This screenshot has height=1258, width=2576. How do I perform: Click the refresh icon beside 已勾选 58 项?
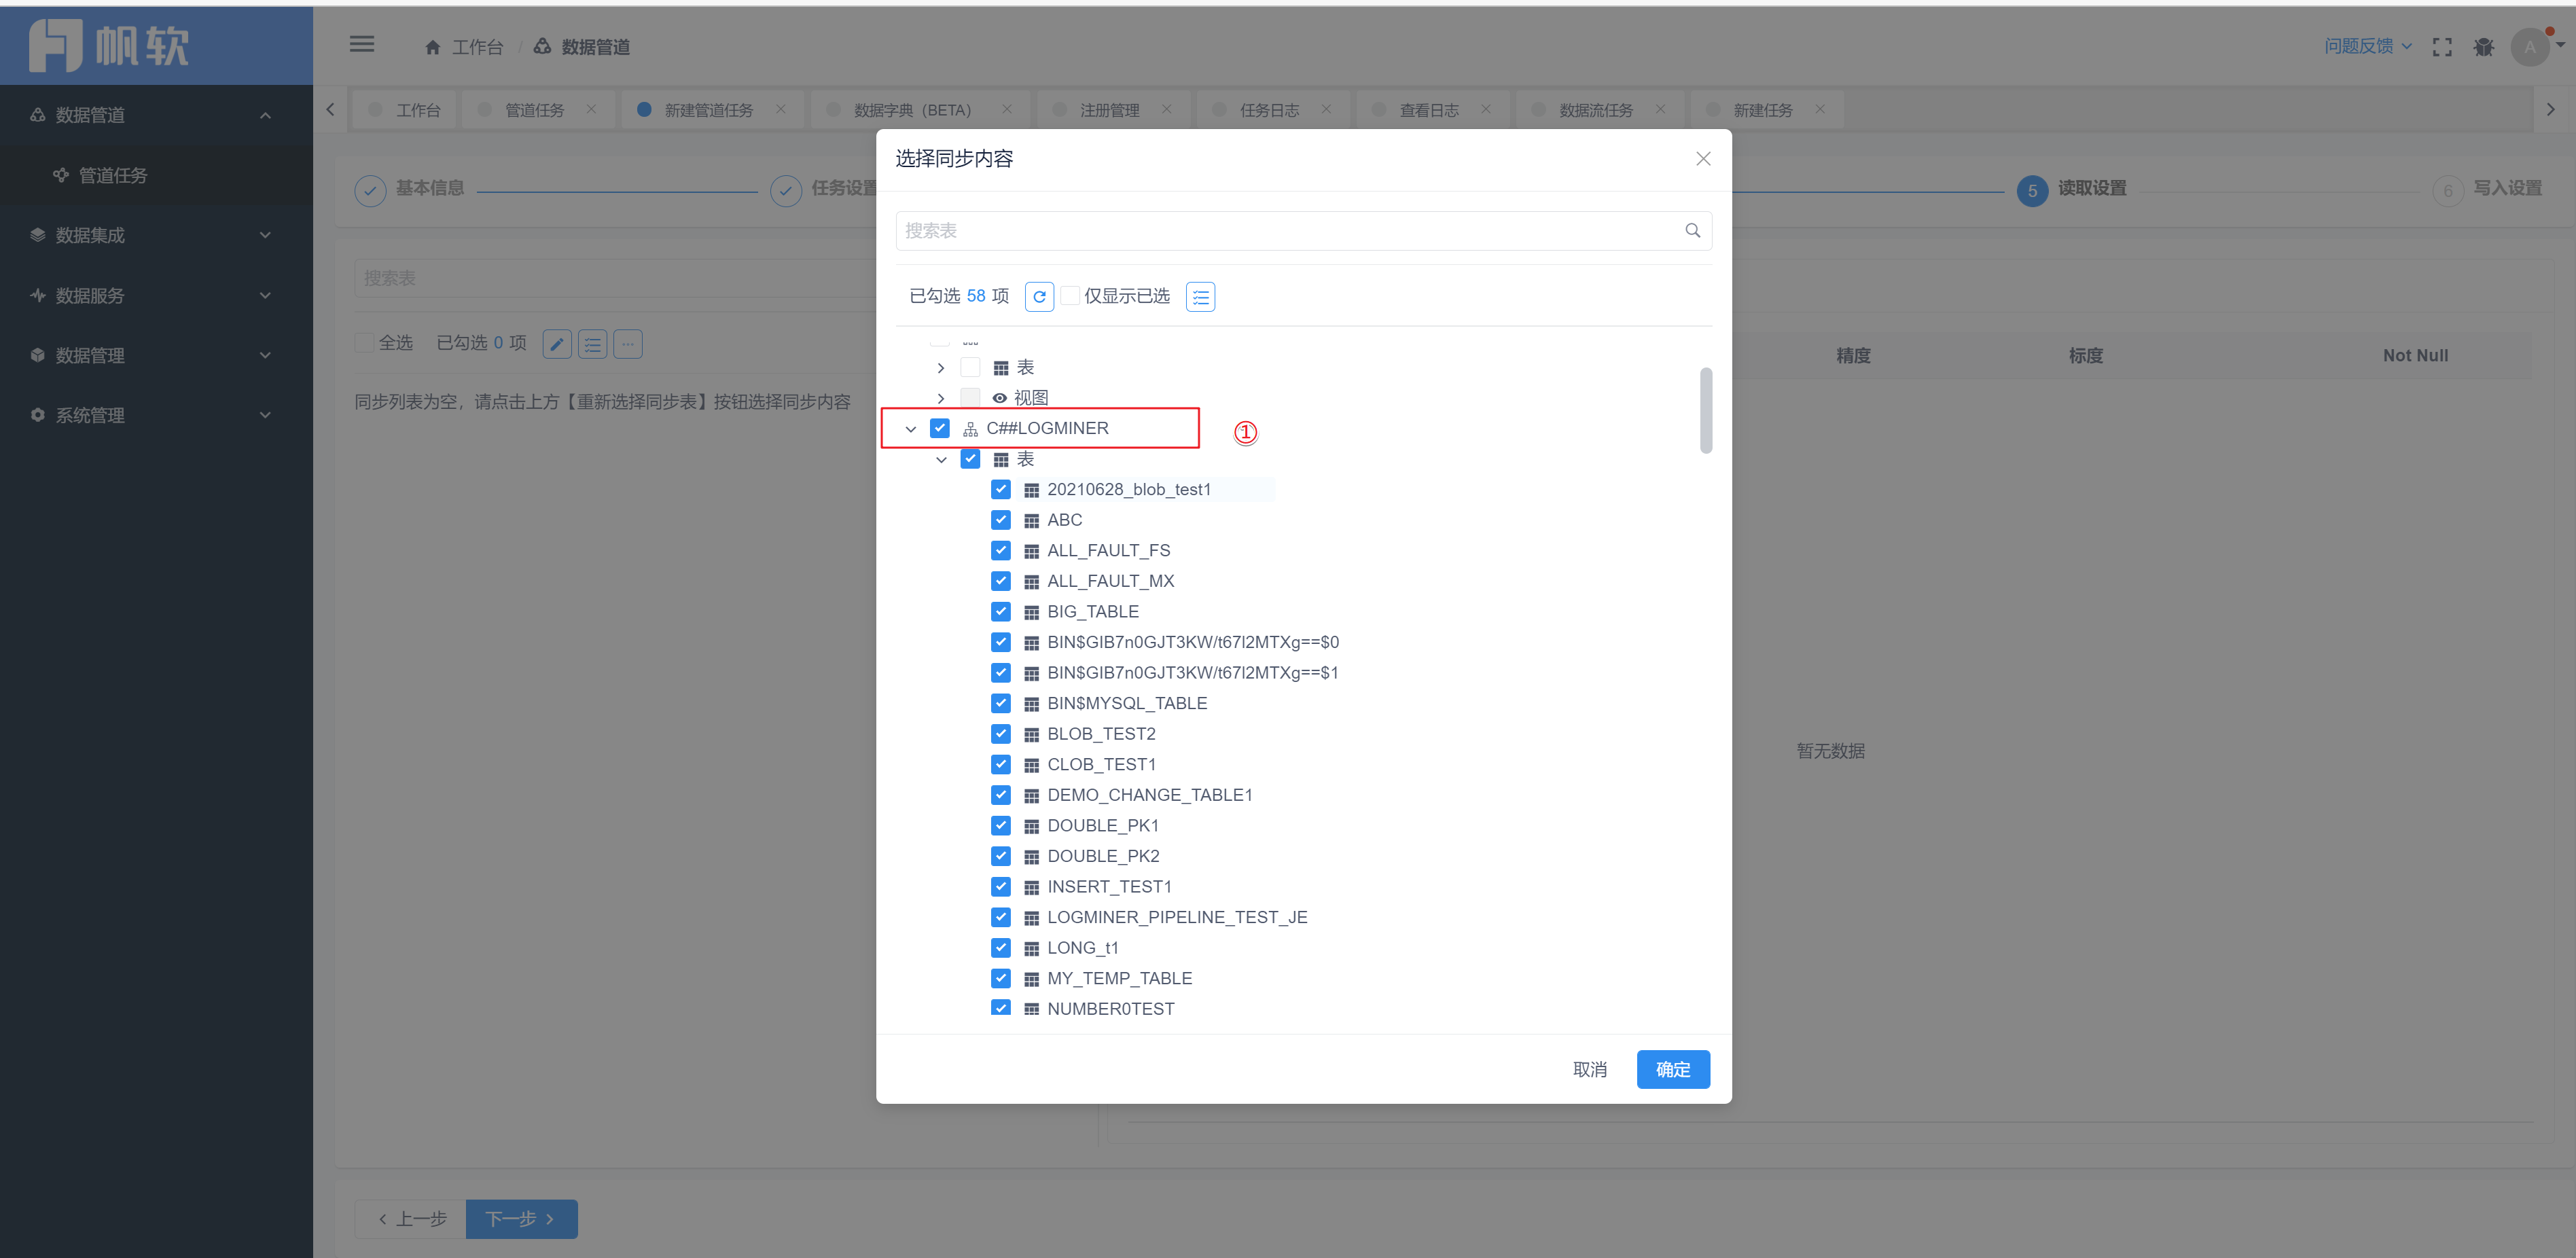click(1039, 297)
